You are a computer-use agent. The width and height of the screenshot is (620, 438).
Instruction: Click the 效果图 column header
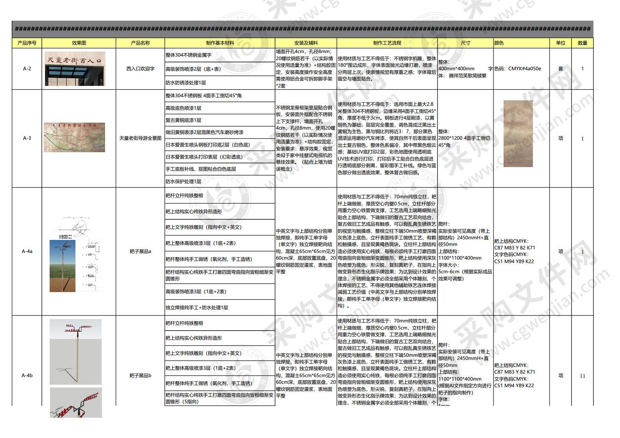point(79,43)
